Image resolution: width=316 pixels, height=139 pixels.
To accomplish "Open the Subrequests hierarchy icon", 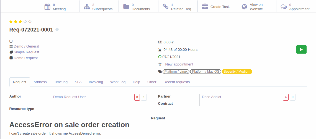I will [x=87, y=7].
